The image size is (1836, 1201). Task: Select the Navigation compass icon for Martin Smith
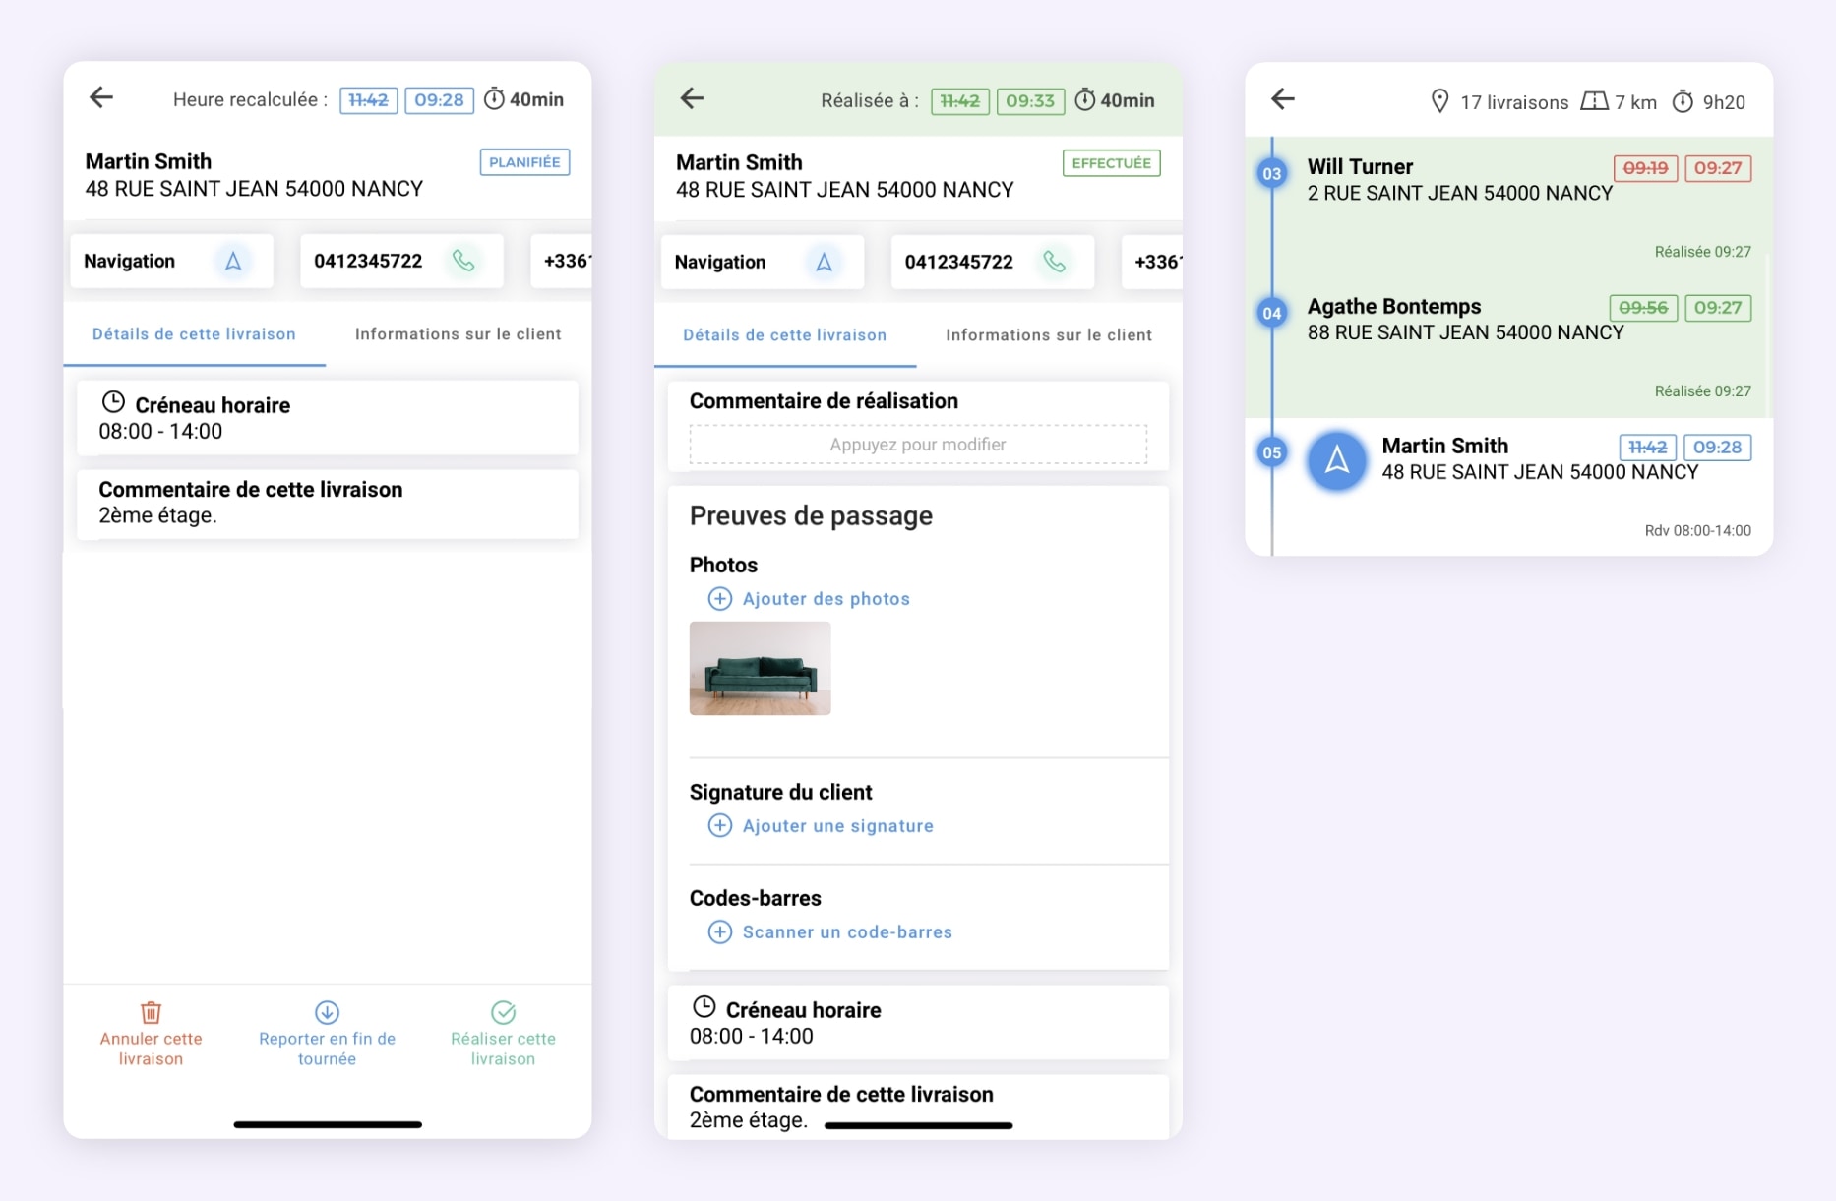(233, 261)
